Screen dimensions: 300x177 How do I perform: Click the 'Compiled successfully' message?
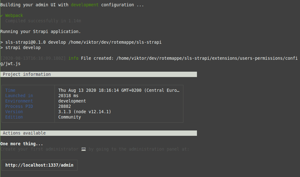click(x=43, y=21)
